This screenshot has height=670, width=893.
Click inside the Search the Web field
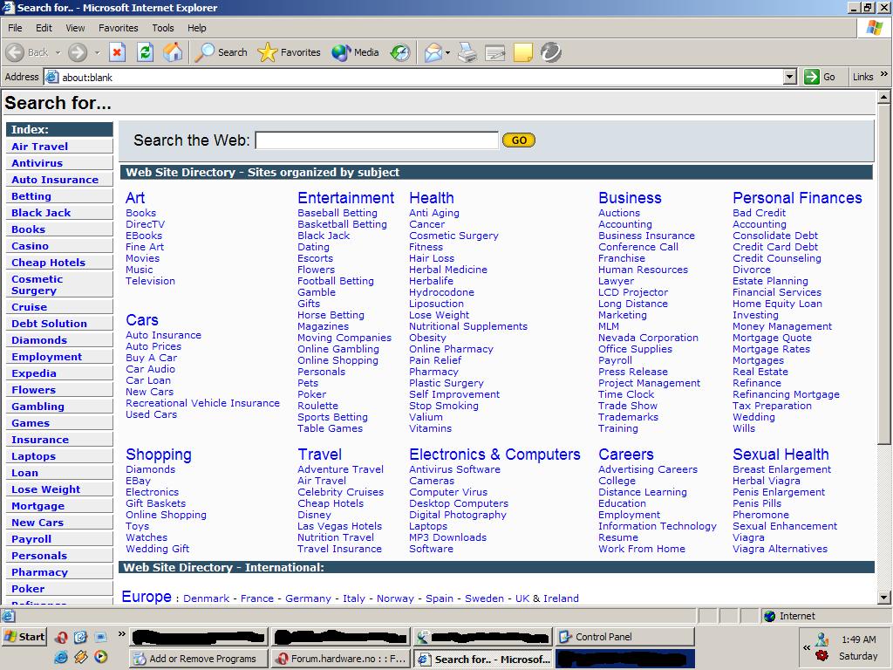pyautogui.click(x=376, y=140)
